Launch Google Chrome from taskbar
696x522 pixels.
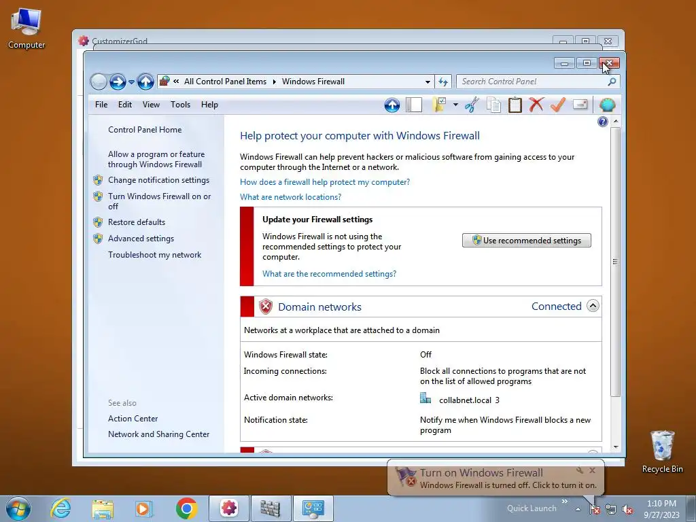tap(187, 508)
